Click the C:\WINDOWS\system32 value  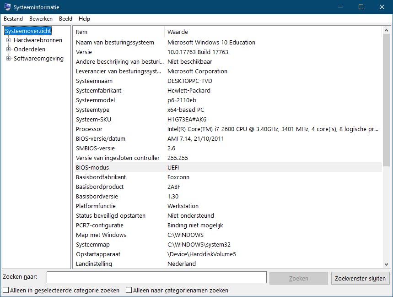[x=199, y=245]
